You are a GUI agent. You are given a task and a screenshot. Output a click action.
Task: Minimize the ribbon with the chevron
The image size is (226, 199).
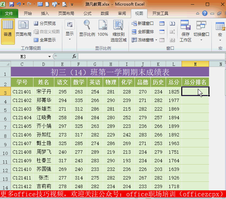tap(198, 14)
